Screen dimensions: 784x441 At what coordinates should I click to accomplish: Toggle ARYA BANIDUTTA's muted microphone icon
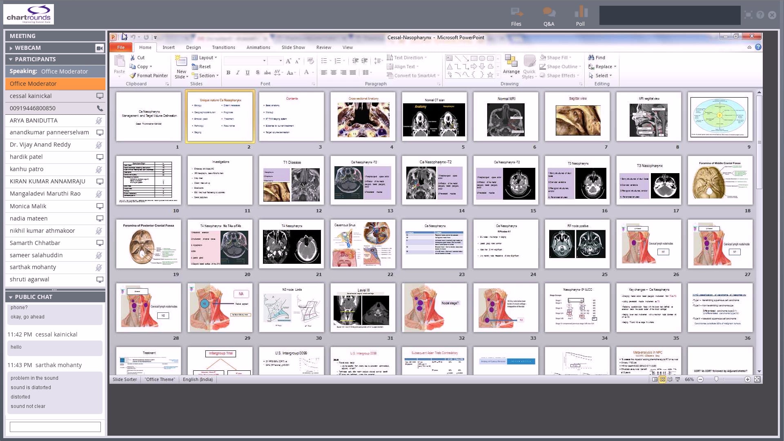(99, 120)
